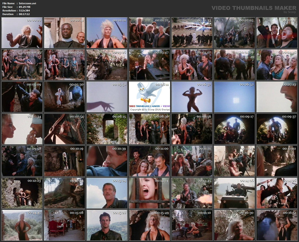Select the 00:02:45 frame
Viewport: 299px width, 242px height.
click(22, 65)
